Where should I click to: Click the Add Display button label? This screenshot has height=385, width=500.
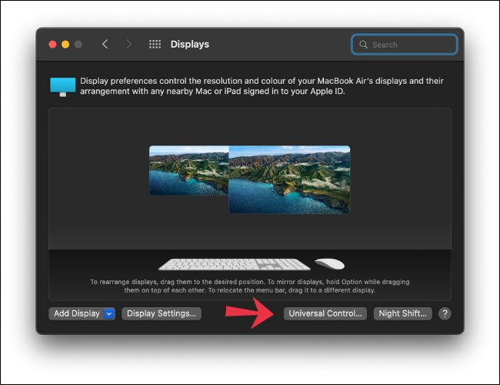tap(76, 313)
